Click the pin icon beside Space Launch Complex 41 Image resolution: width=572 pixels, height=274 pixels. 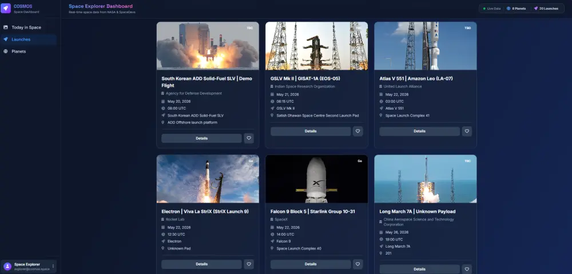[x=381, y=115]
